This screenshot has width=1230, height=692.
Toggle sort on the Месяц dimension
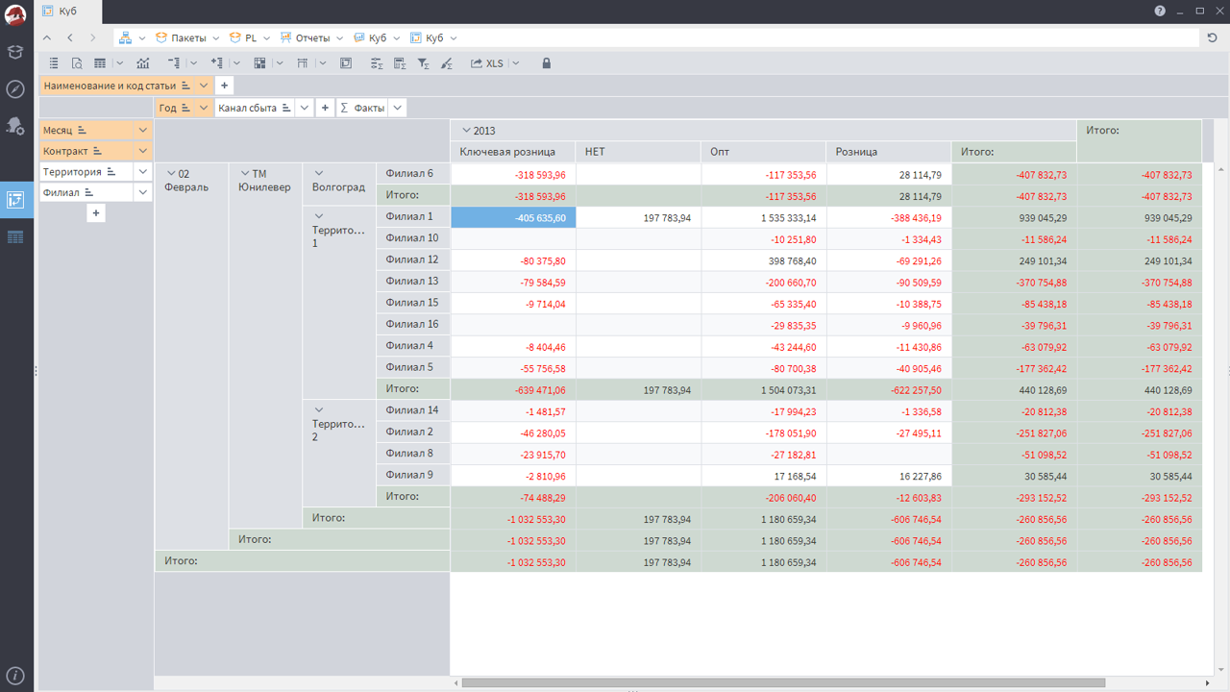pos(83,131)
